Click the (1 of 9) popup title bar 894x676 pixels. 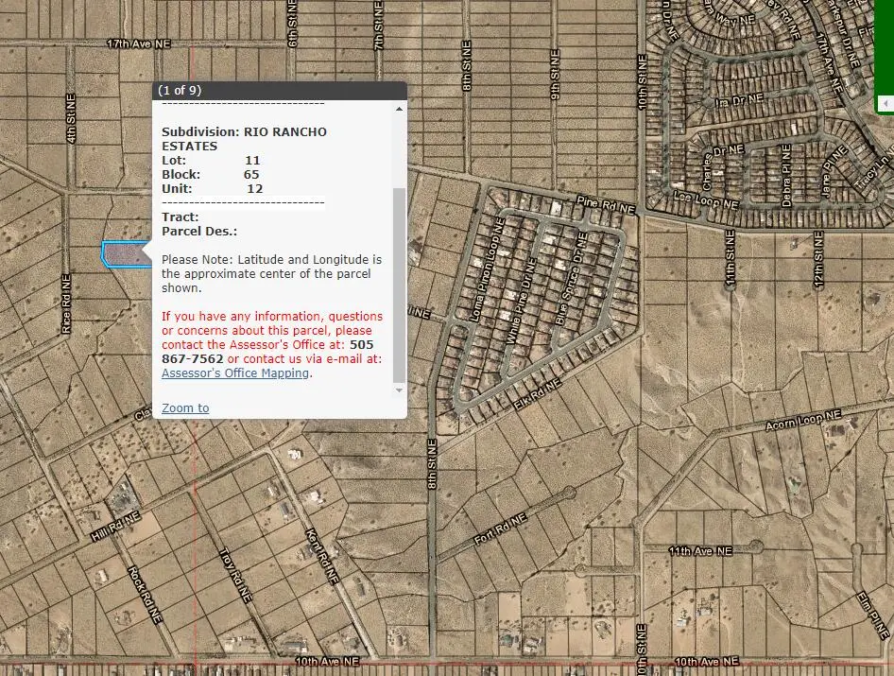[x=280, y=90]
